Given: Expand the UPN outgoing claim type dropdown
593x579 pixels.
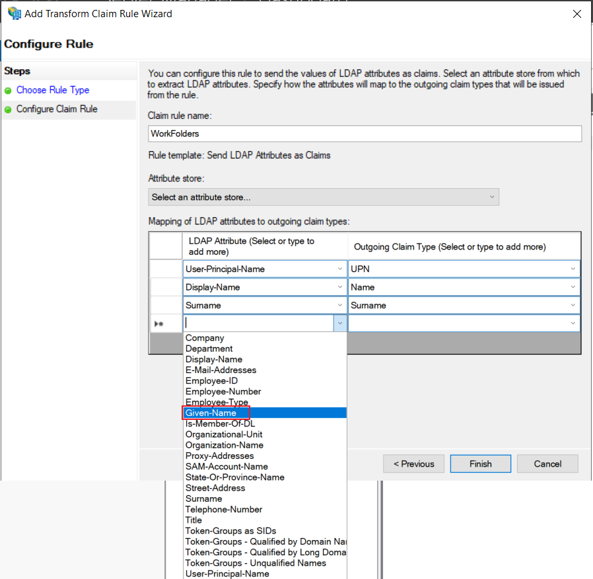Looking at the screenshot, I should [x=573, y=269].
